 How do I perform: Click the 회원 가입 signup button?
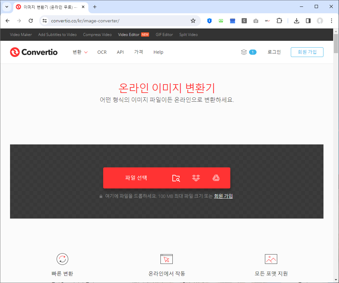(x=307, y=52)
